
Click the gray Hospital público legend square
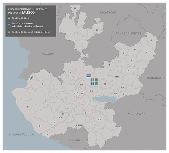[x=9, y=18]
